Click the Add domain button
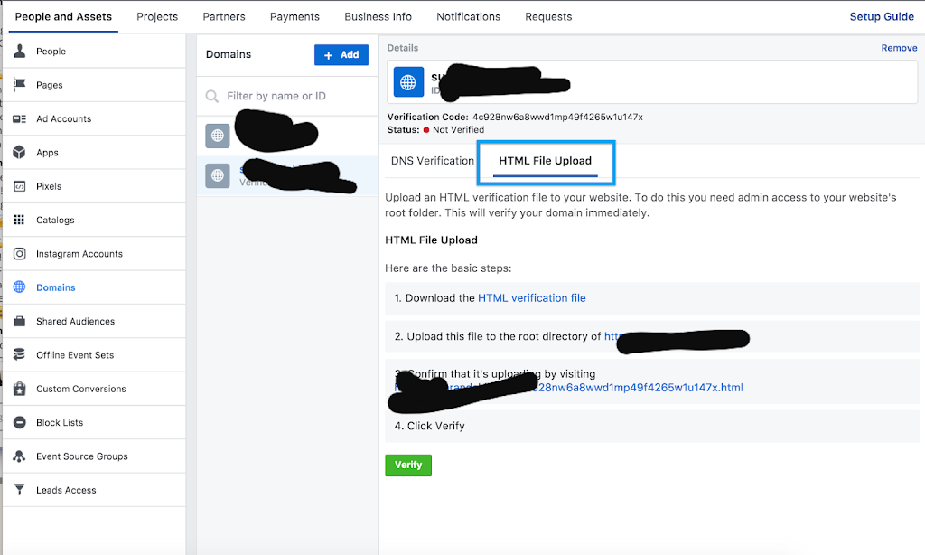Viewport: 925px width, 555px height. tap(341, 55)
